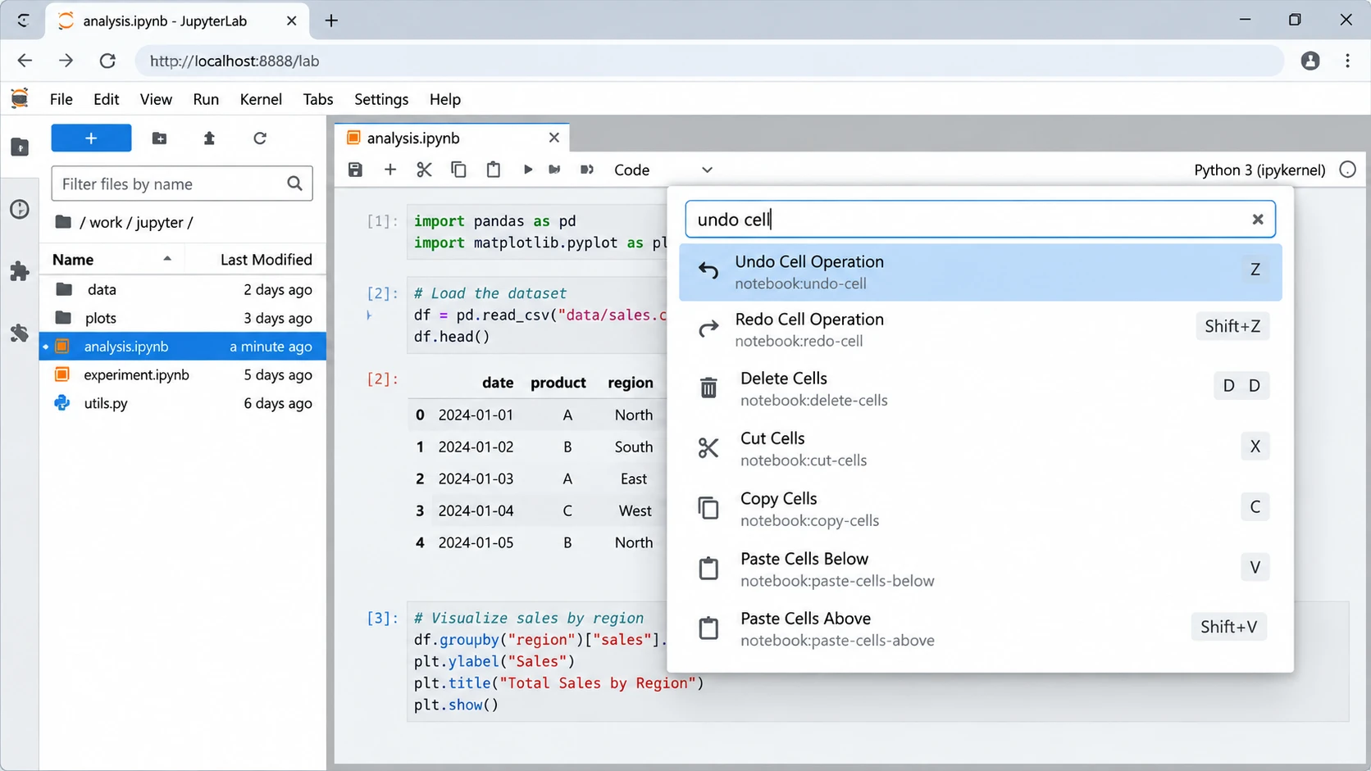Open experiment.ipynb from the file list
Image resolution: width=1371 pixels, height=771 pixels.
(183, 374)
